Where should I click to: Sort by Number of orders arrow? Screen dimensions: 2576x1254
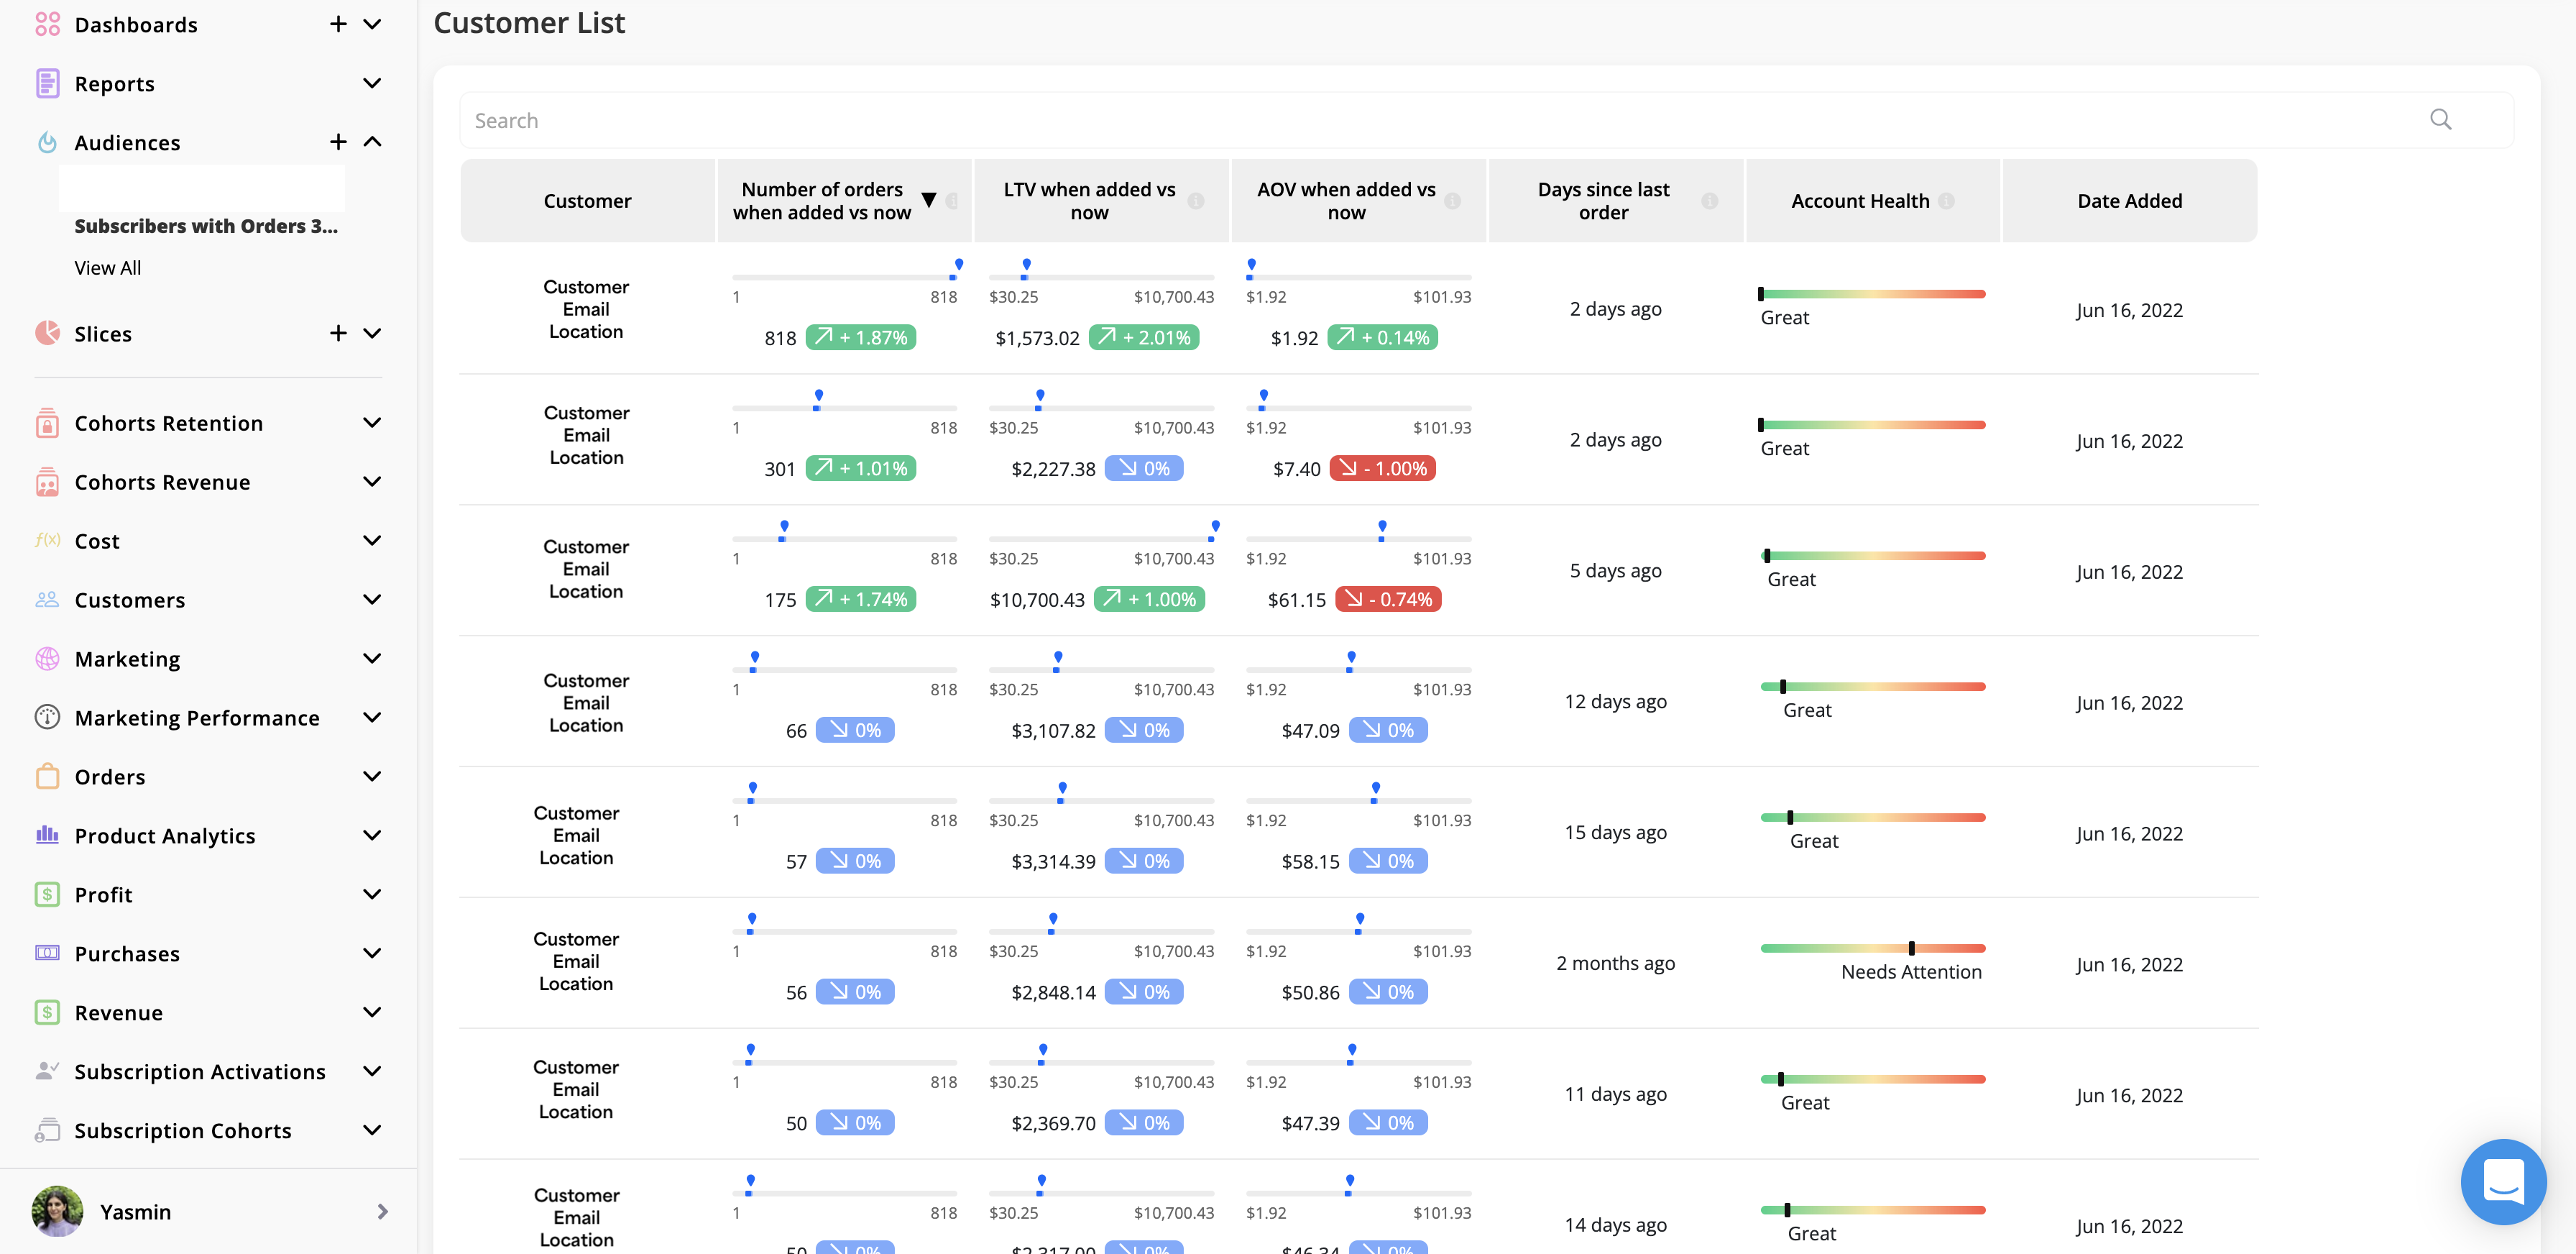(x=929, y=200)
